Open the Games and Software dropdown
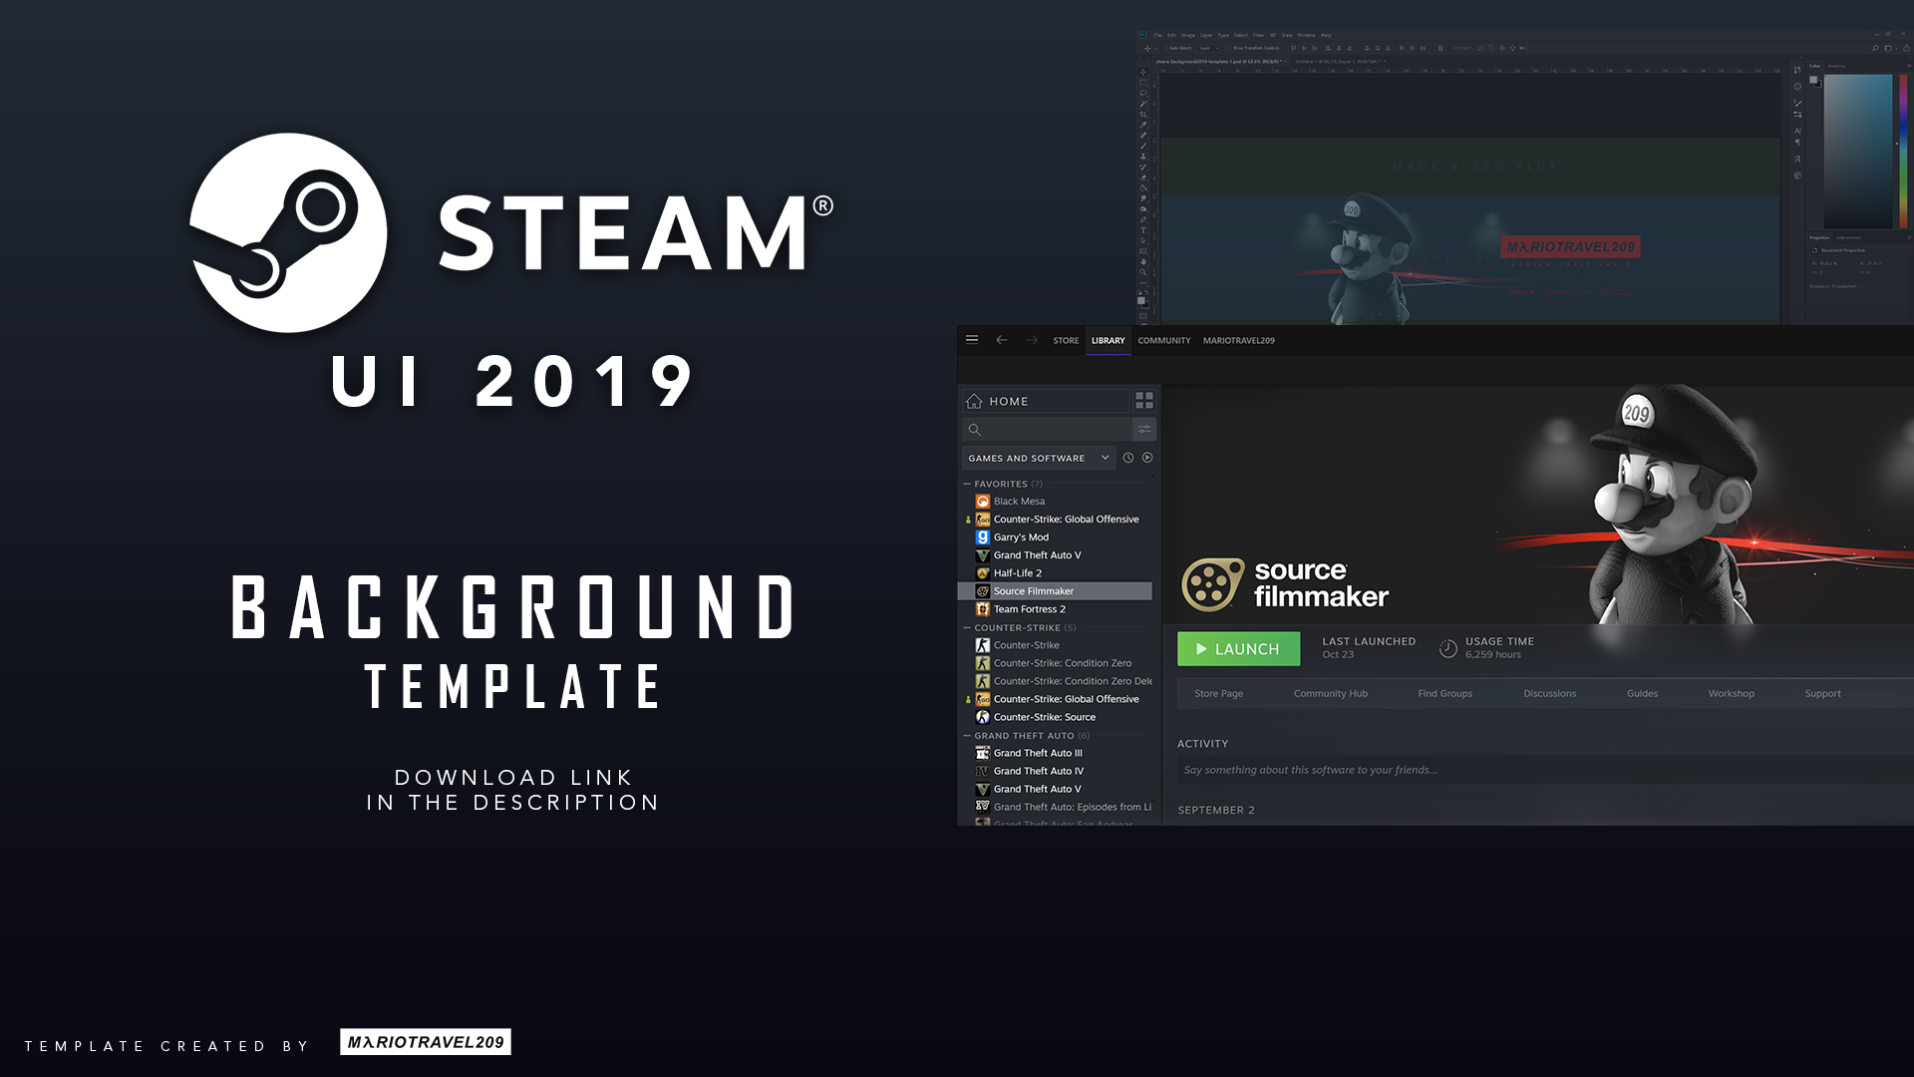Screen dimensions: 1914x1077 [x=1039, y=458]
